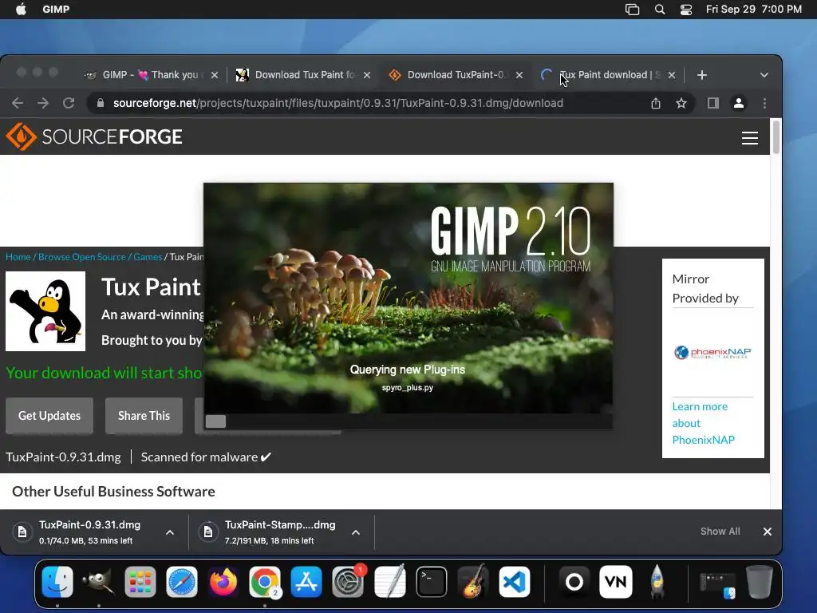Click the Stage Manager menu bar icon
The height and width of the screenshot is (613, 817).
pyautogui.click(x=632, y=10)
